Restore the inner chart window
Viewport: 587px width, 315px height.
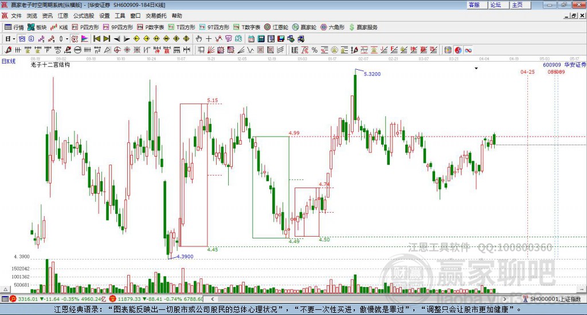[x=574, y=15]
